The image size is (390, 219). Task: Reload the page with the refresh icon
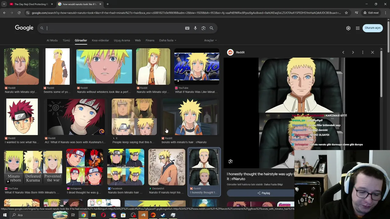[x=19, y=13]
